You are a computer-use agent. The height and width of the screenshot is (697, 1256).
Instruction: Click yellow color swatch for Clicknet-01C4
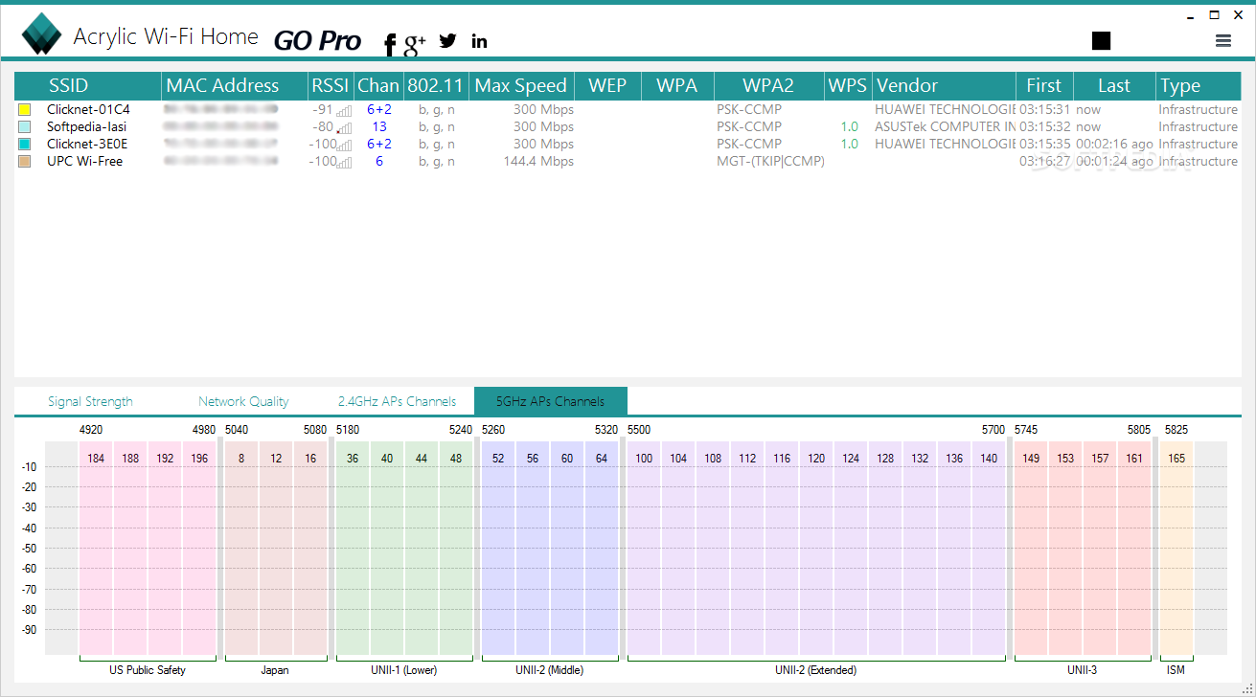coord(25,110)
